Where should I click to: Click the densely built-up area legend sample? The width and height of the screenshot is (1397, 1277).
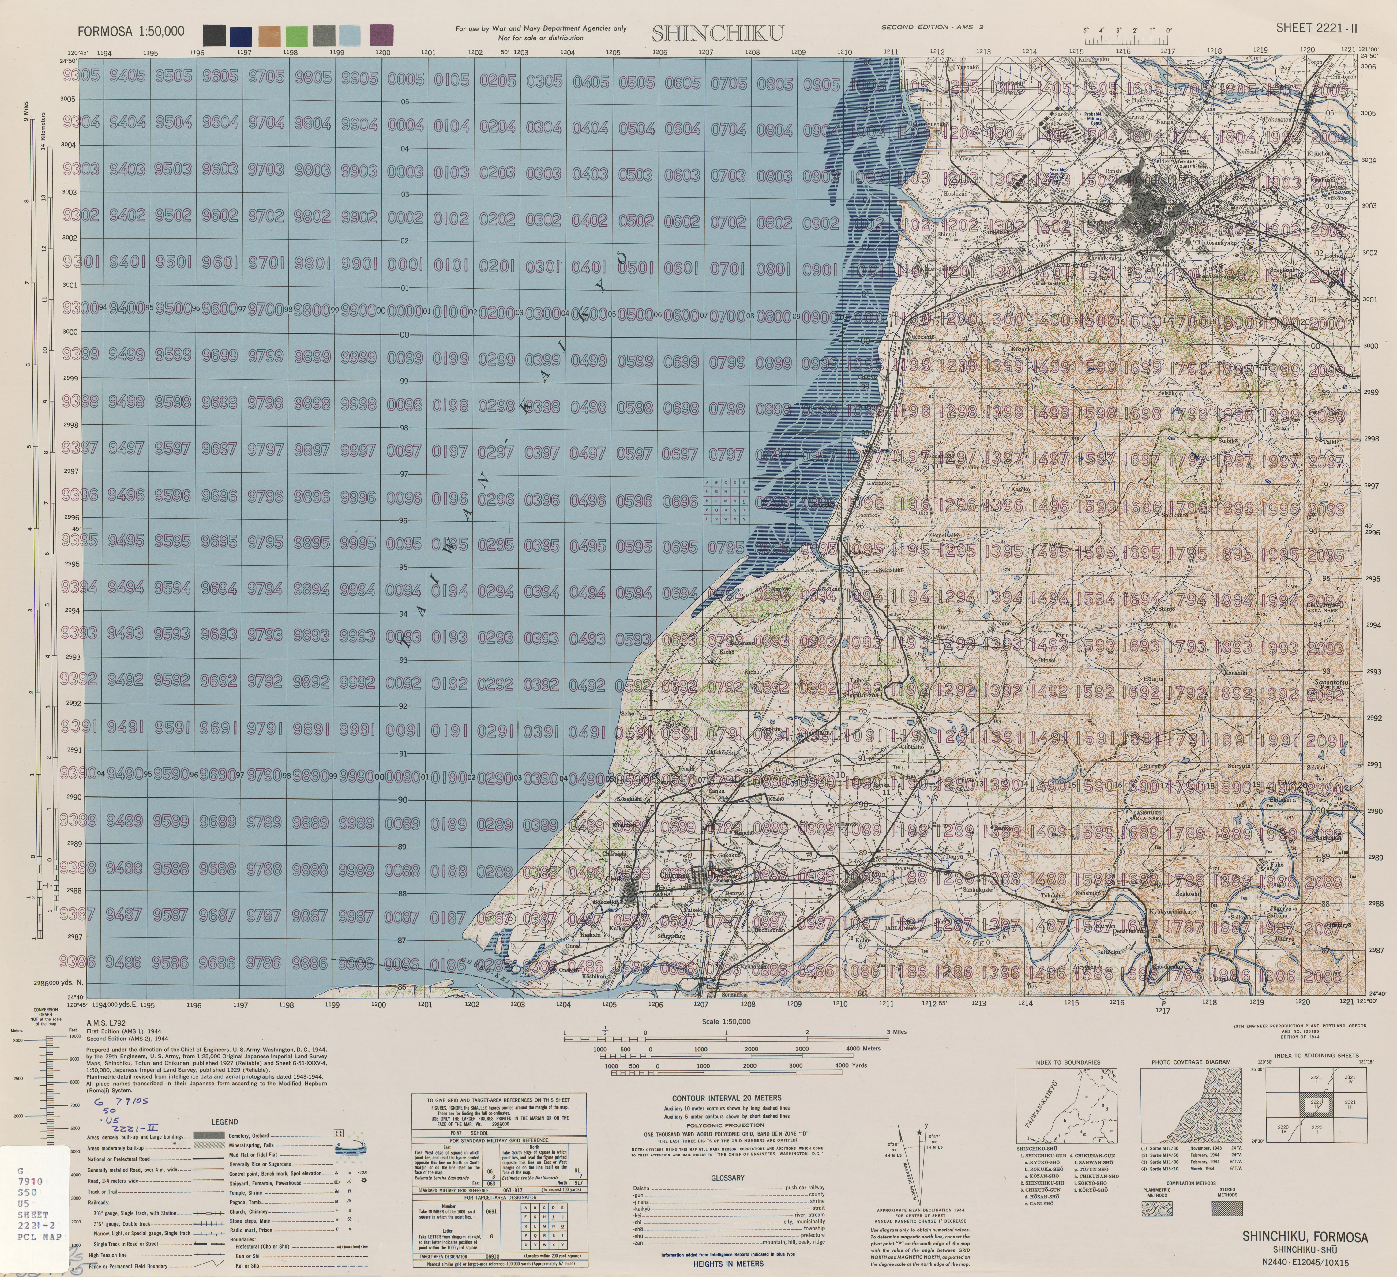[209, 1135]
